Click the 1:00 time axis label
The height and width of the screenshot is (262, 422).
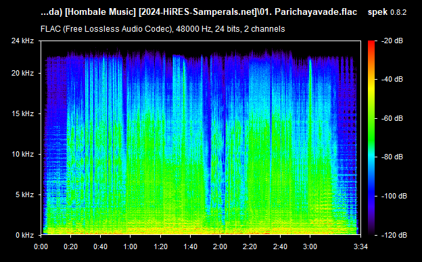(131, 246)
